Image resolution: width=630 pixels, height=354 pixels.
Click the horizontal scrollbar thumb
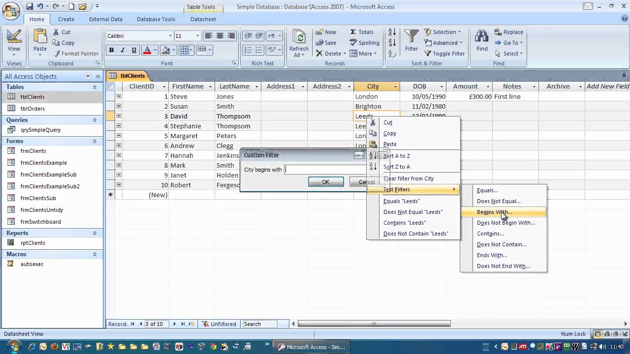(x=374, y=324)
